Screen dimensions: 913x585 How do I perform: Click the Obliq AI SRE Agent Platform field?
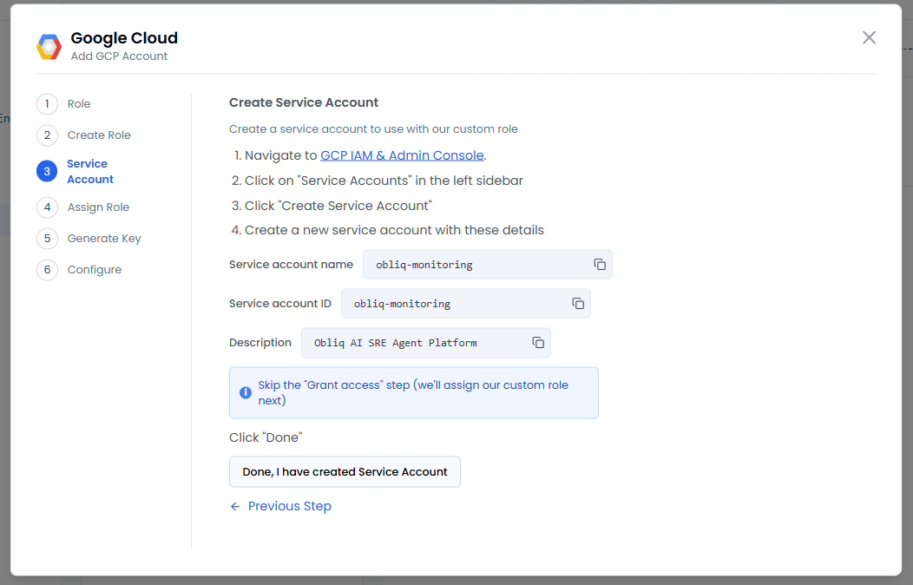(x=417, y=343)
